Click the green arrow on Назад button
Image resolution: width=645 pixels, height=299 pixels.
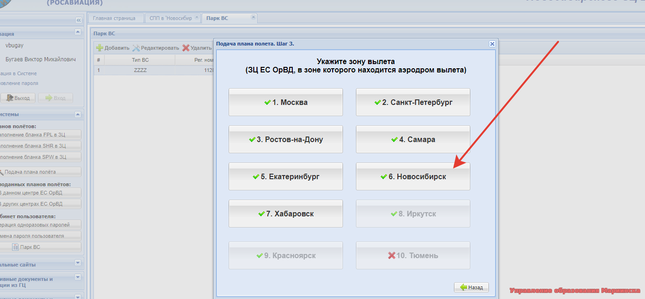point(463,287)
